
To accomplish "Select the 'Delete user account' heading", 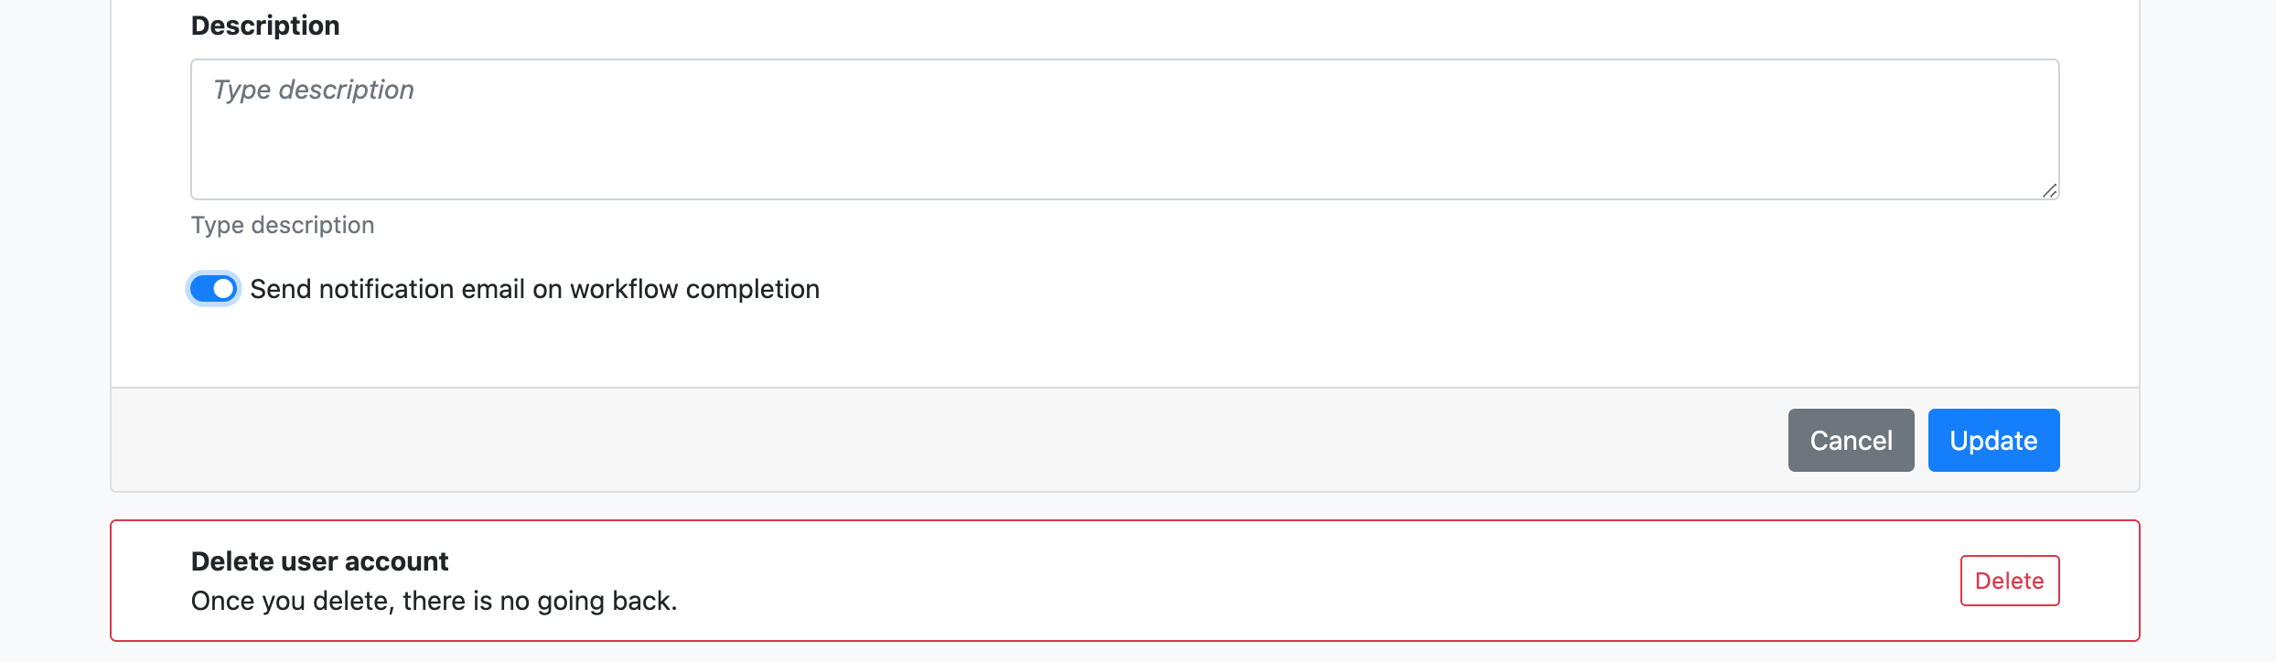I will (x=319, y=561).
